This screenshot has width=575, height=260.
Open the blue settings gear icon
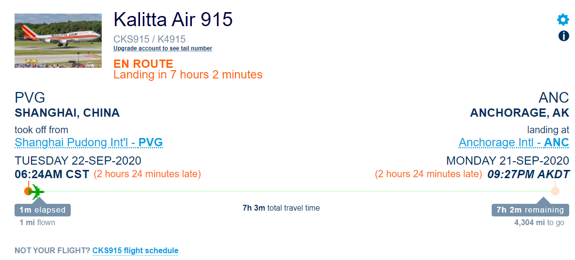pos(563,19)
